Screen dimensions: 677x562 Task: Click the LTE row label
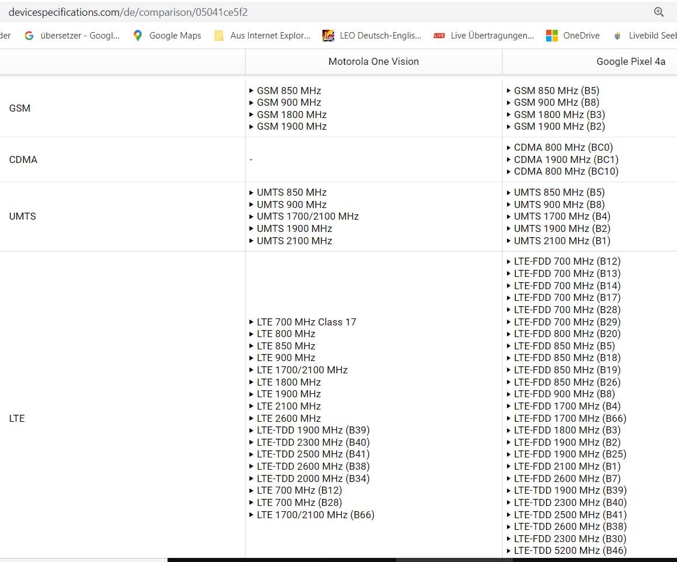pyautogui.click(x=17, y=418)
